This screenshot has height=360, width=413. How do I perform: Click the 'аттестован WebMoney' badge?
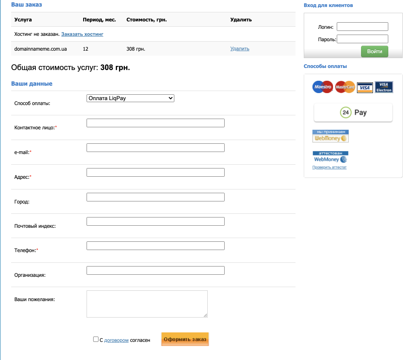tap(330, 157)
